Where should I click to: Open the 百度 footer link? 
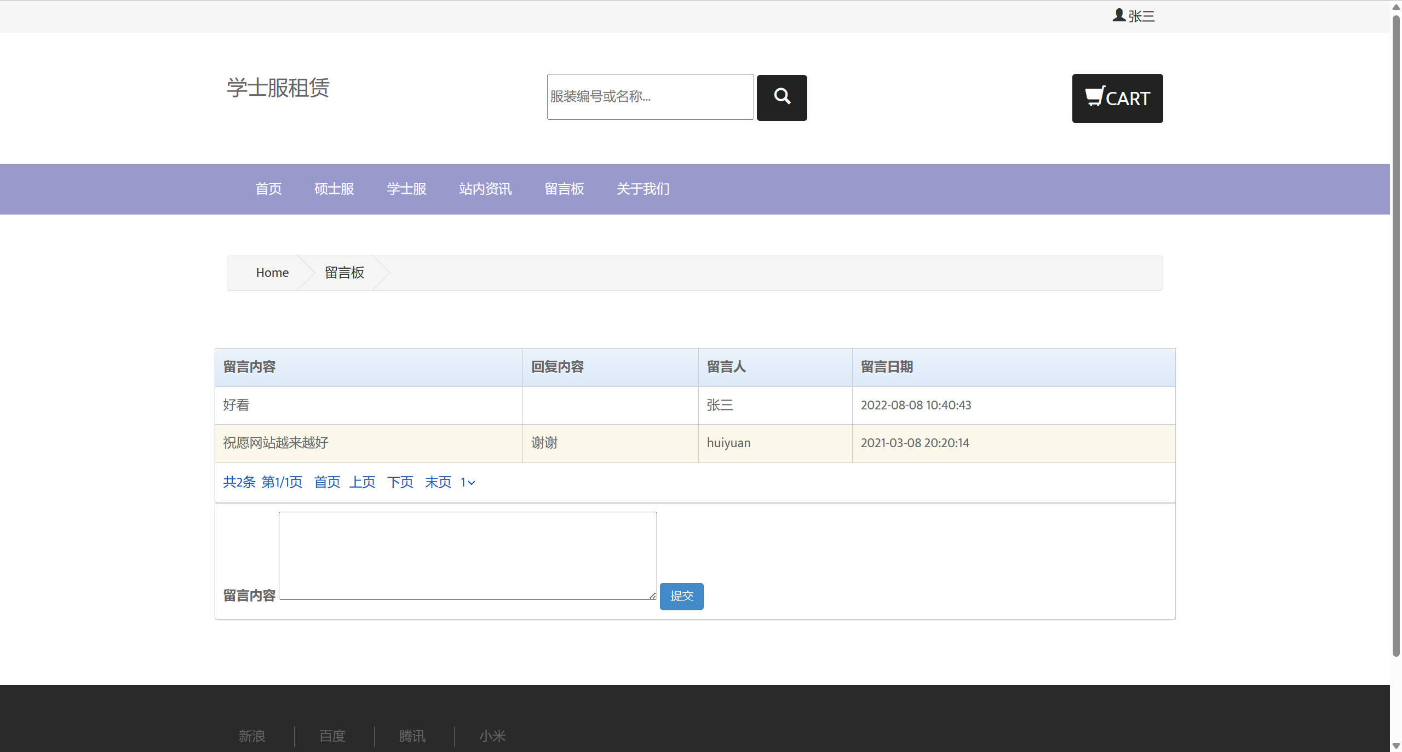pyautogui.click(x=332, y=736)
